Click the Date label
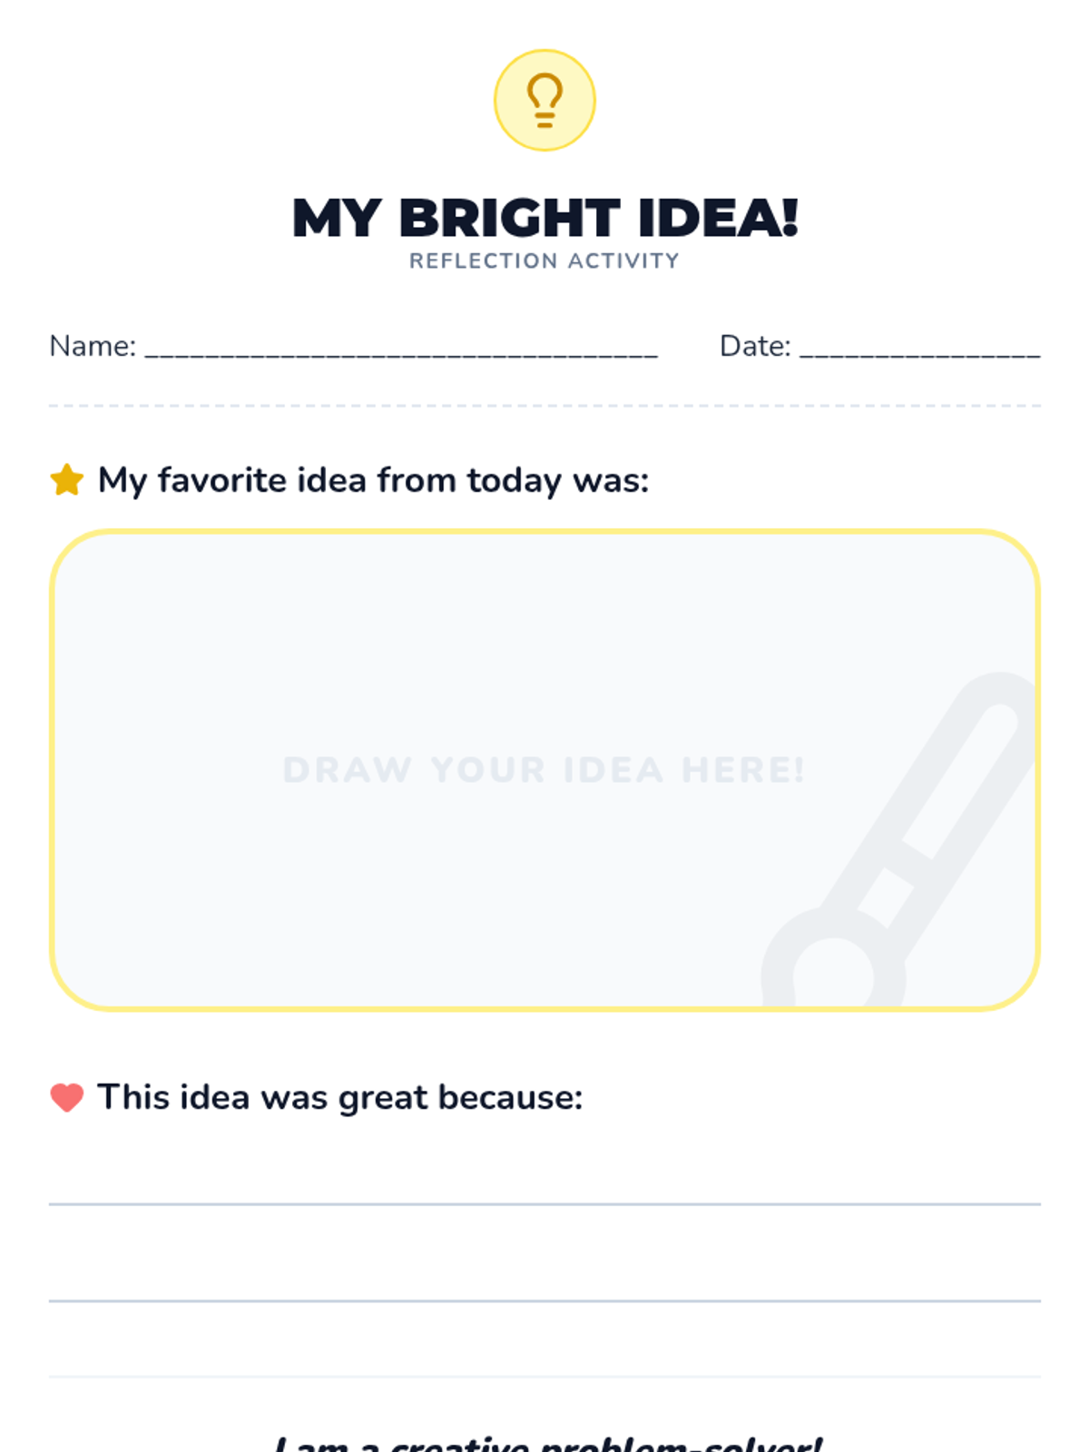The height and width of the screenshot is (1452, 1089). pyautogui.click(x=755, y=346)
